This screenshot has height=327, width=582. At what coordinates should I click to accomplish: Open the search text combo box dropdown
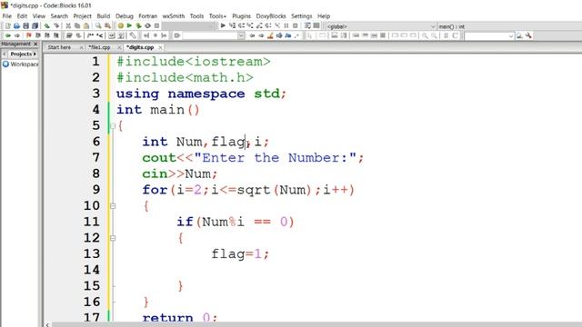click(x=241, y=35)
